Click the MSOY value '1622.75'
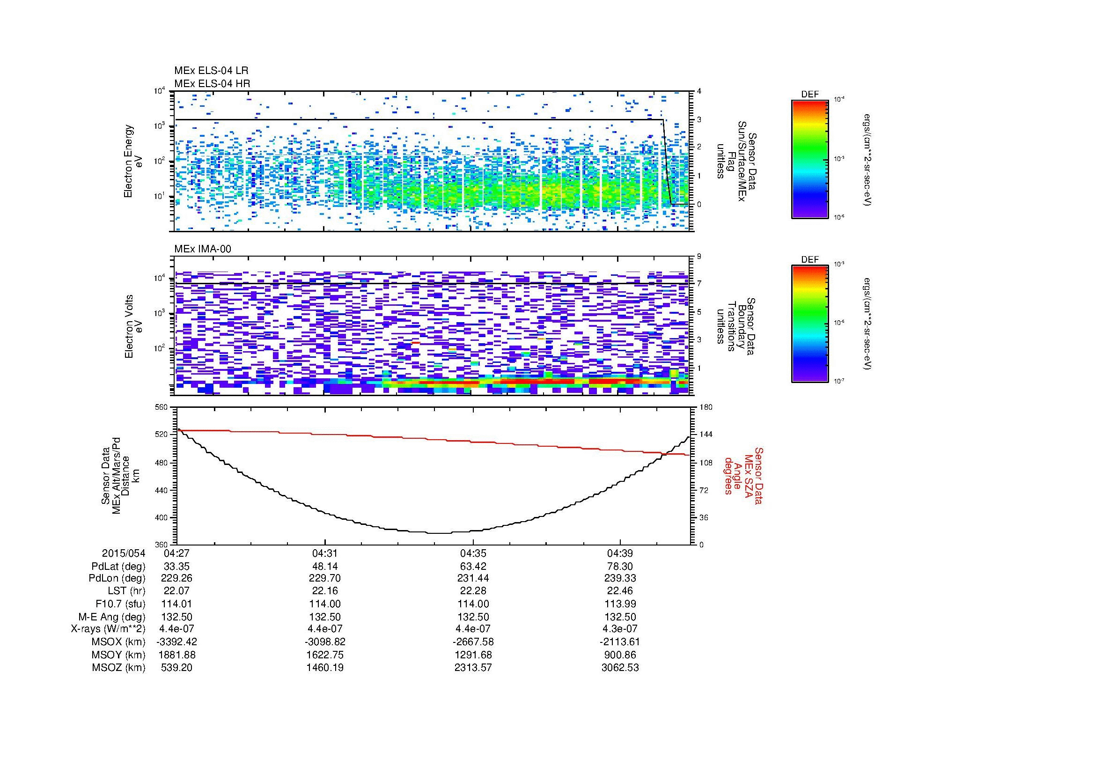 pyautogui.click(x=325, y=655)
